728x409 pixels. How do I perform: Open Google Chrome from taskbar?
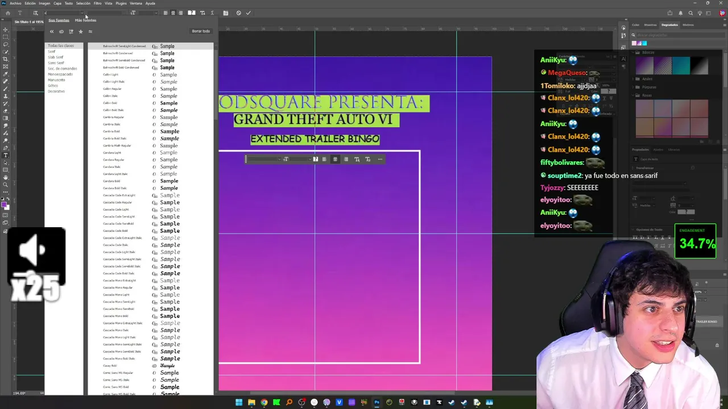(264, 402)
